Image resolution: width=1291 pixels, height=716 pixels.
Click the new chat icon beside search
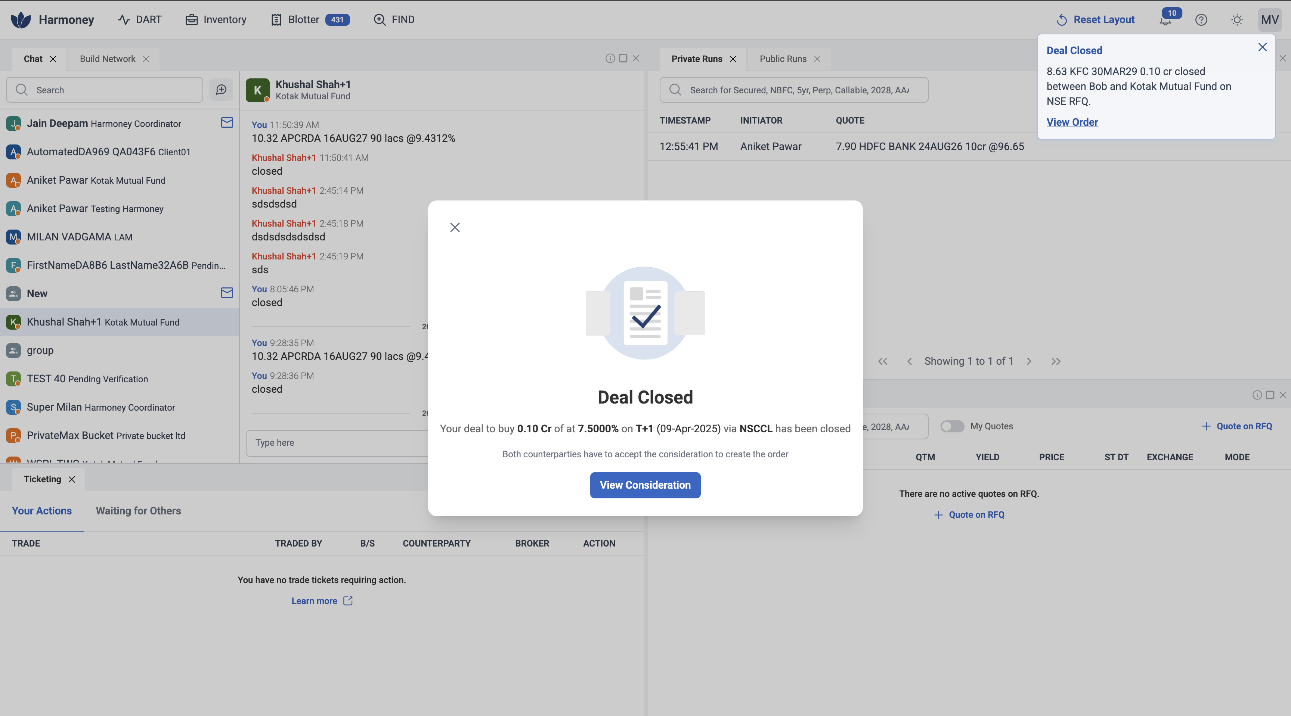221,90
